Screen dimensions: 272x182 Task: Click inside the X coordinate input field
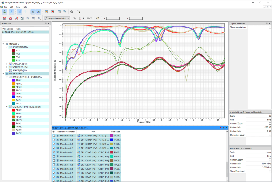113,18
